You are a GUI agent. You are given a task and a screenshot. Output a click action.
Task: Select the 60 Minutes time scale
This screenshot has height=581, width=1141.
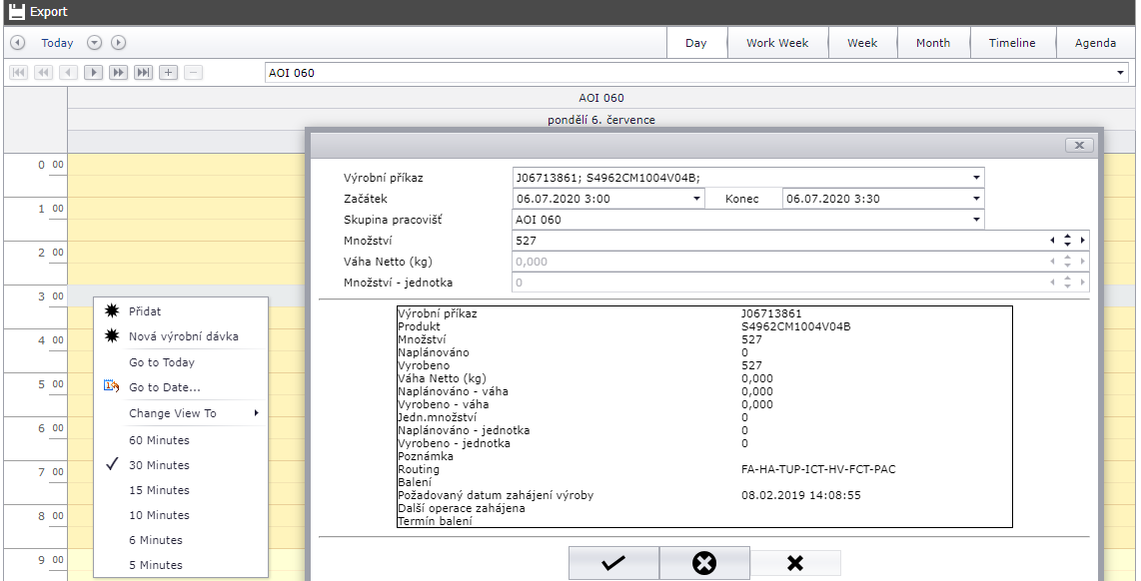tap(159, 440)
